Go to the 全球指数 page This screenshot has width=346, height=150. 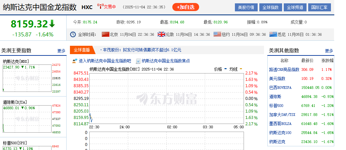click(270, 7)
